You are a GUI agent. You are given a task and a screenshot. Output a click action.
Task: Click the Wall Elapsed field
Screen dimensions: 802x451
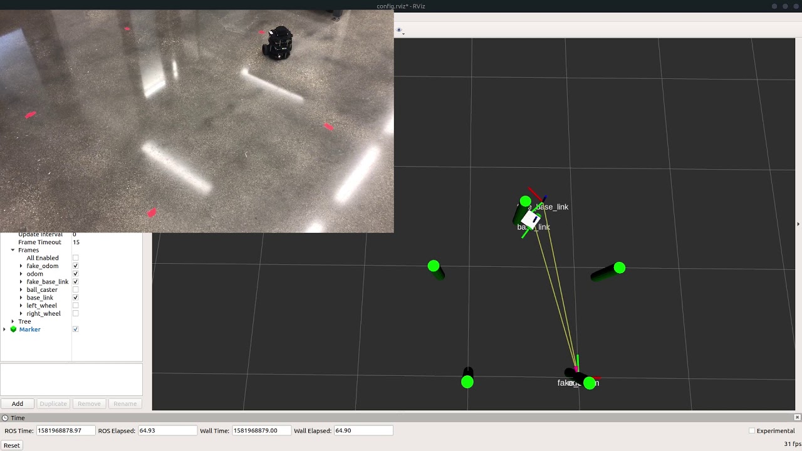(363, 431)
